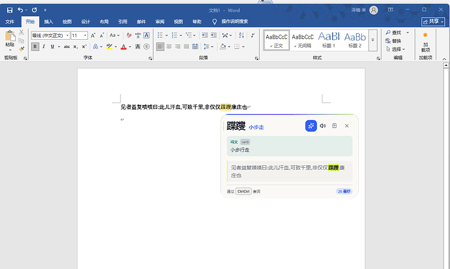This screenshot has height=269, width=450.
Task: Open the font dialog launcher
Action: coord(150,58)
